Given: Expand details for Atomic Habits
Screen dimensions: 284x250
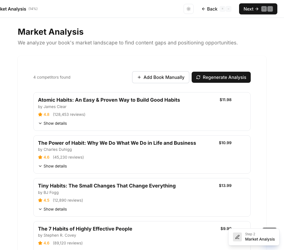Looking at the screenshot, I should [52, 123].
